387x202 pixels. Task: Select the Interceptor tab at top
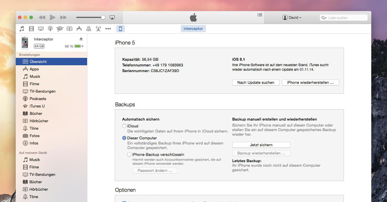(193, 29)
